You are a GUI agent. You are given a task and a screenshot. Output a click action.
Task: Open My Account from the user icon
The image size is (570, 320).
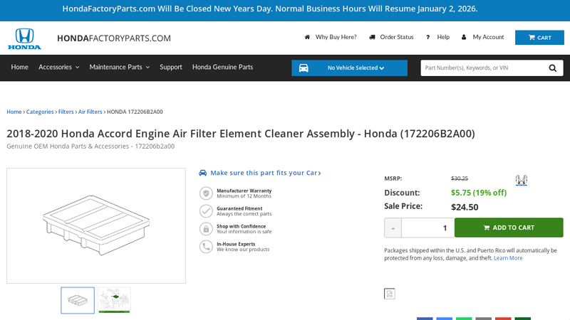click(464, 37)
